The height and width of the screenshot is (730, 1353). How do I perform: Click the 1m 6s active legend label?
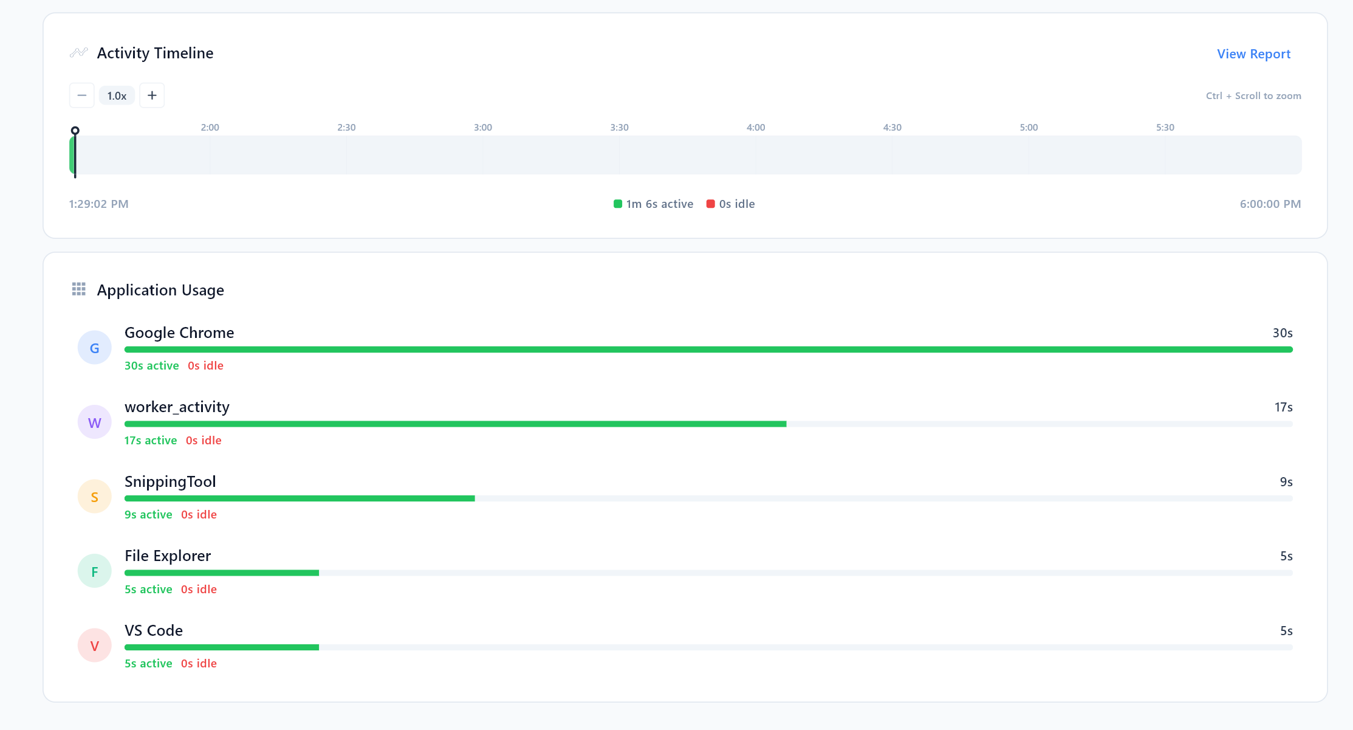[x=659, y=204]
